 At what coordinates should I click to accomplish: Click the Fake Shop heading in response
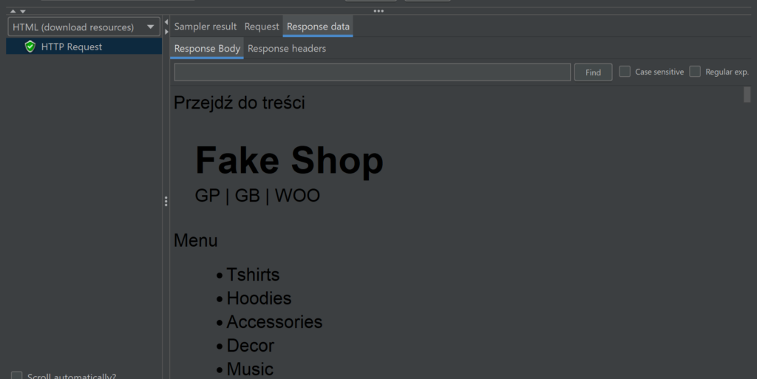point(289,160)
